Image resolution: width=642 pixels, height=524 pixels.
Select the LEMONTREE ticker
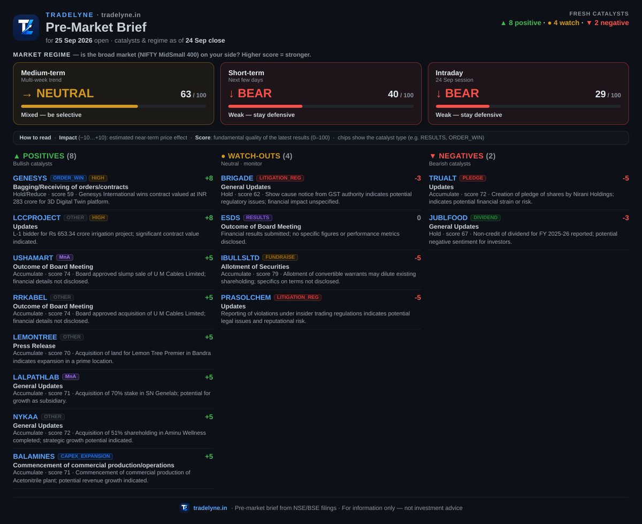coord(35,337)
